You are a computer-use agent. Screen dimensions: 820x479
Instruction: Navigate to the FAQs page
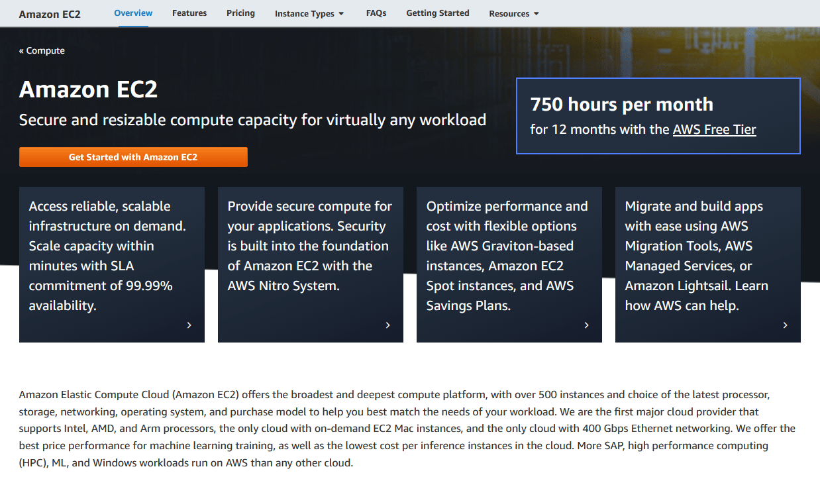(376, 13)
